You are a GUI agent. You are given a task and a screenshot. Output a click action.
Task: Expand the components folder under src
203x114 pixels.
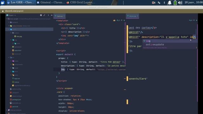coord(11,64)
